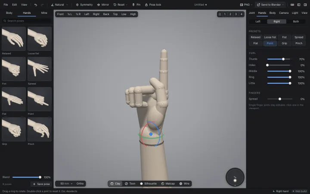Enable Pose lock

153,5
